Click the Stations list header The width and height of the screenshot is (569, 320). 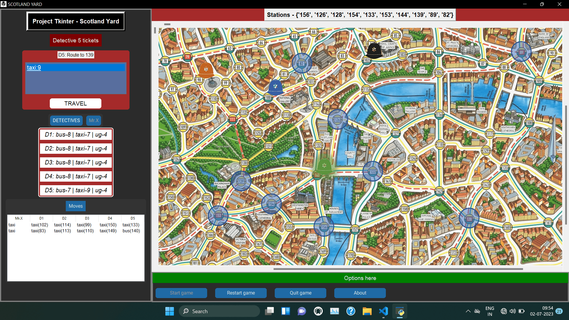pos(360,15)
